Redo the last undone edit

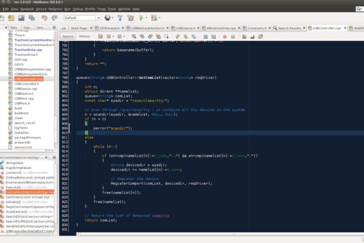point(55,18)
